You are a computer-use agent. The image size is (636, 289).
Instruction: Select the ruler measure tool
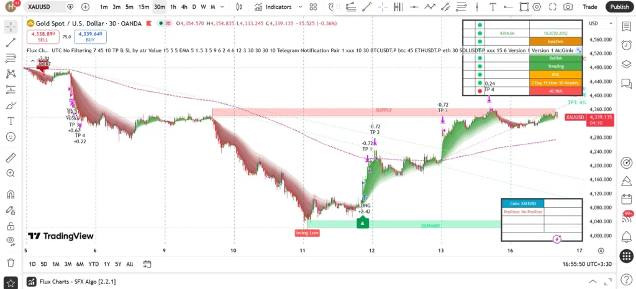(11, 157)
